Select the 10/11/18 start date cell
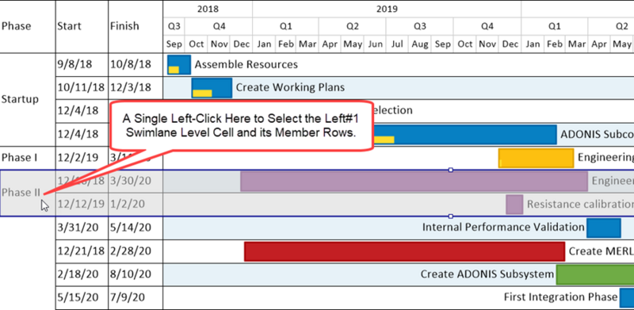The image size is (634, 310). 82,87
